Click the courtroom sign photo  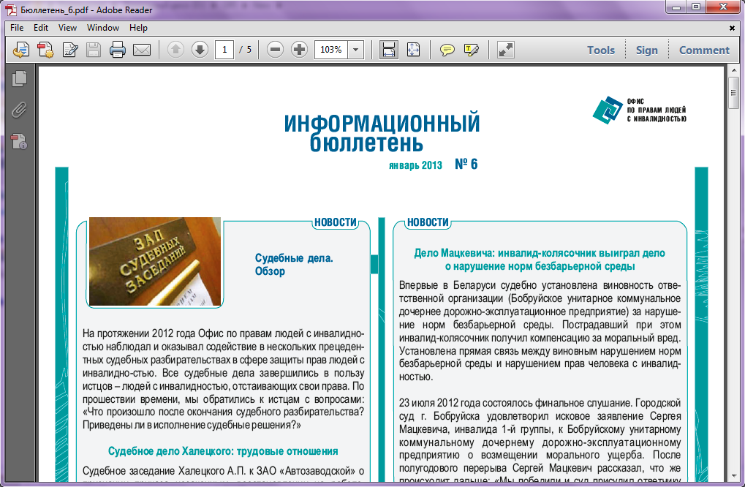coord(155,261)
